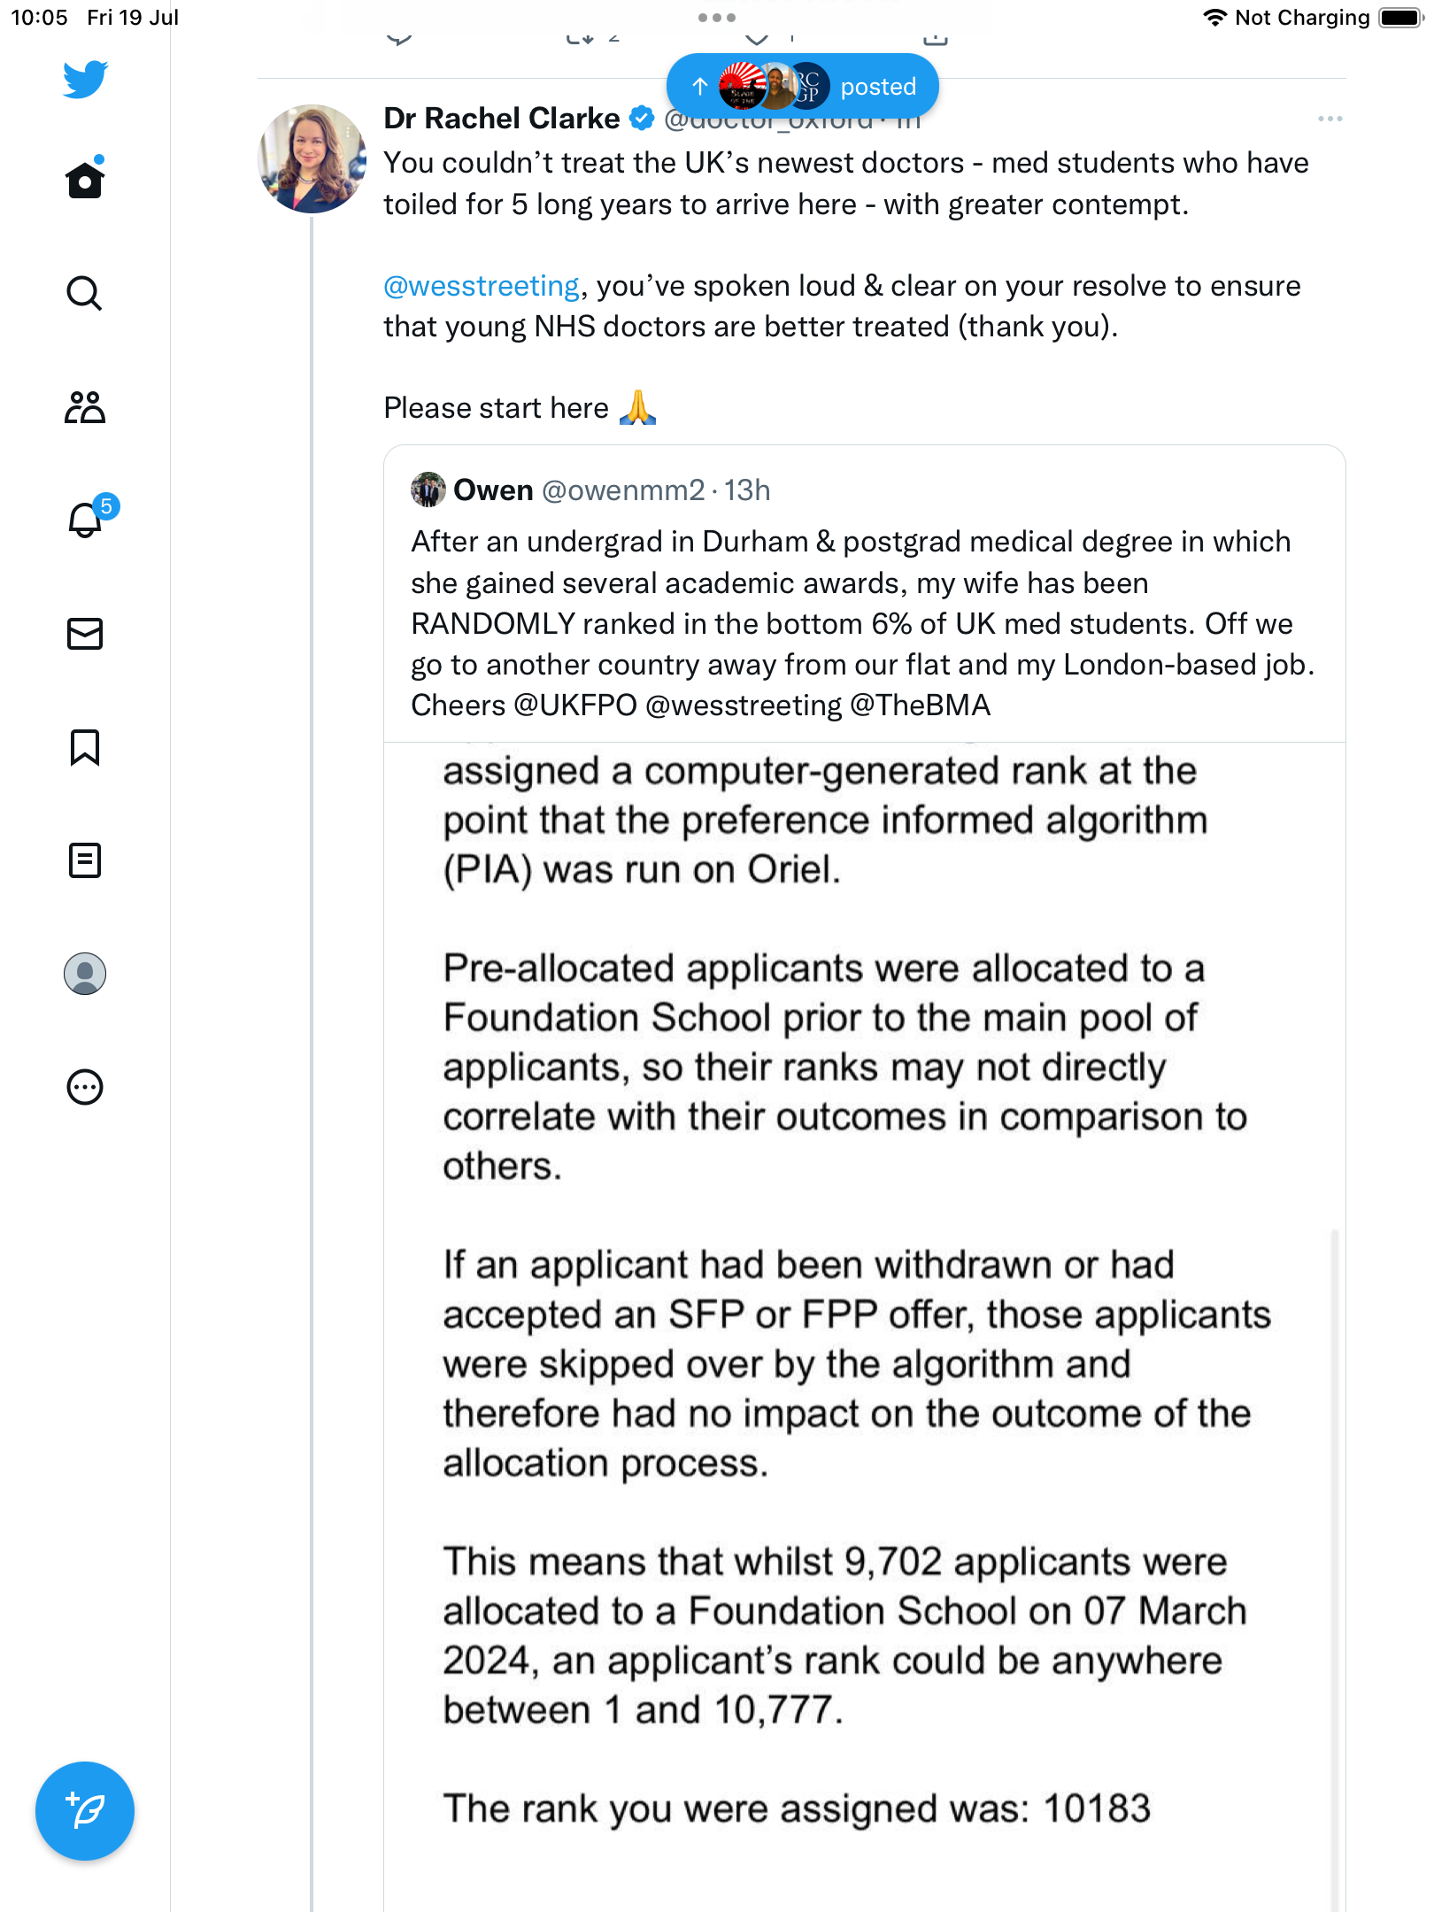Open the More options menu in sidebar
The image size is (1434, 1912).
point(85,1087)
